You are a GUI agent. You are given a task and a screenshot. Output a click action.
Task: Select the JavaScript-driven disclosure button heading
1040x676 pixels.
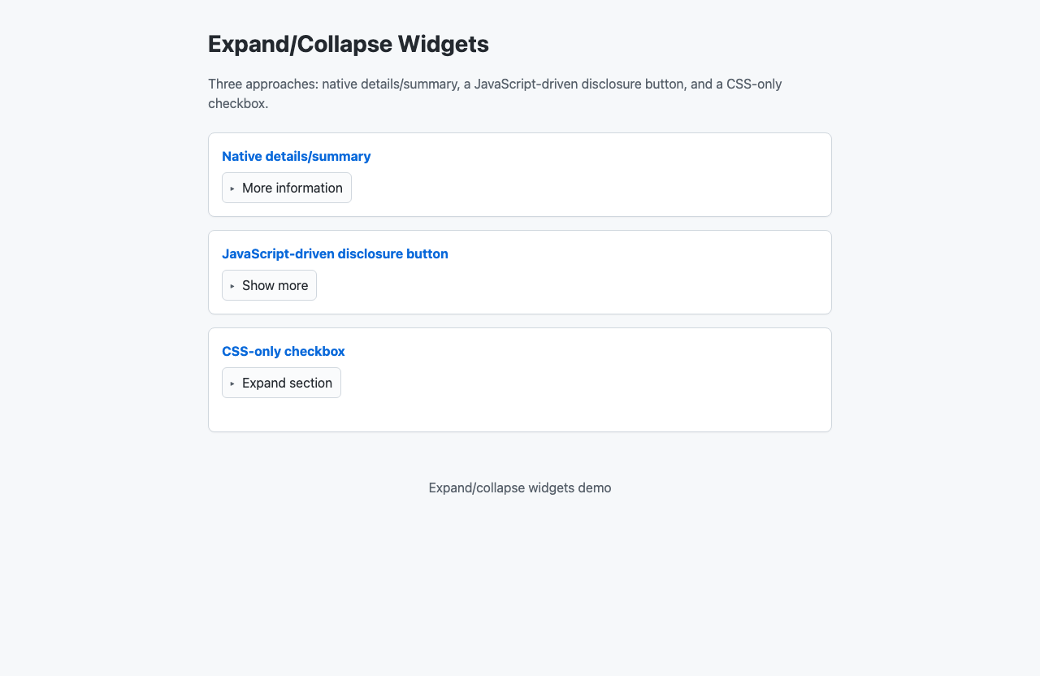coord(335,253)
